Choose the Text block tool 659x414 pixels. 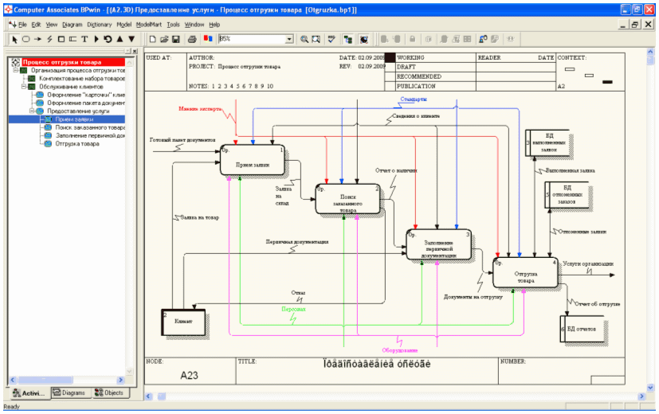(x=84, y=38)
